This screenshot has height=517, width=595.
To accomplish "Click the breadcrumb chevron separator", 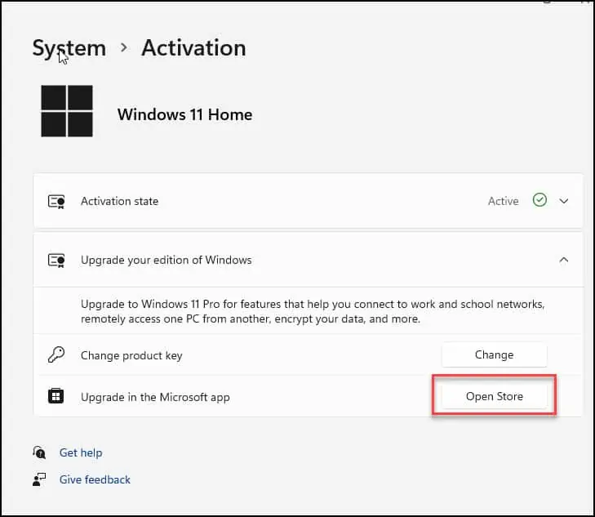I will pos(124,48).
